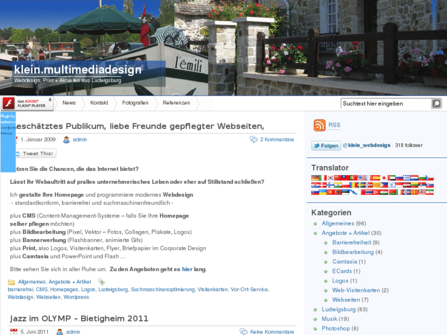The image size is (447, 335).
Task: Open the Referenzen menu item
Action: click(176, 103)
